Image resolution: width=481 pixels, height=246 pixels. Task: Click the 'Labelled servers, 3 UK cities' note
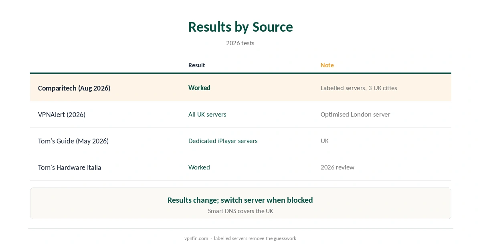click(x=359, y=88)
